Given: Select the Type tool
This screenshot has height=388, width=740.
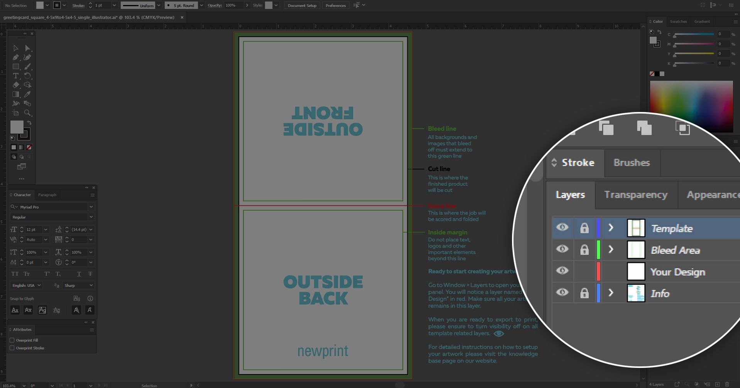Looking at the screenshot, I should 16,76.
